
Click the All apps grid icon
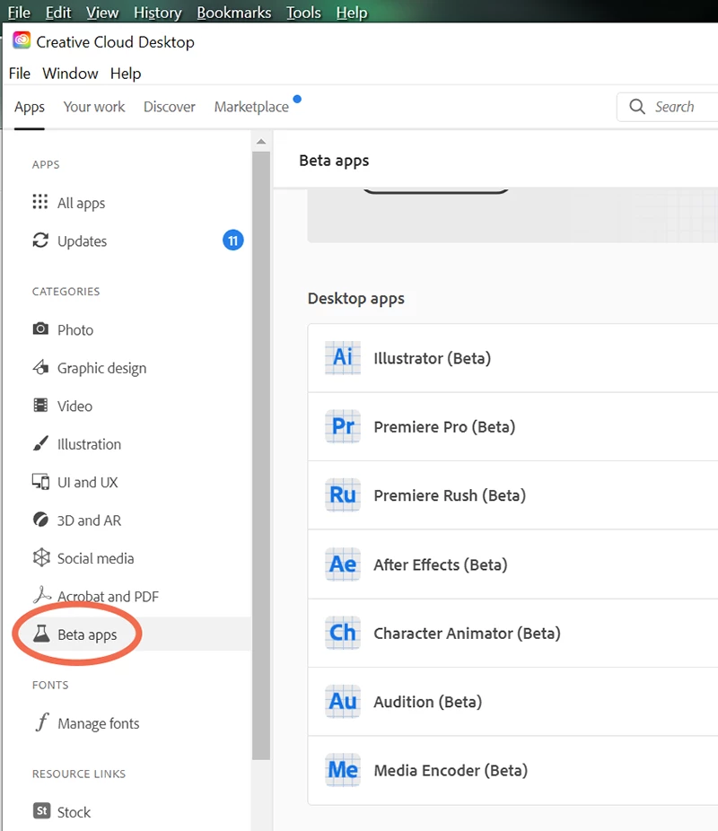coord(40,201)
